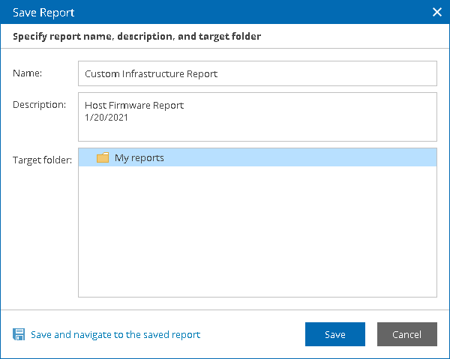The height and width of the screenshot is (359, 450).
Task: Click the Save Report title bar text
Action: [43, 12]
